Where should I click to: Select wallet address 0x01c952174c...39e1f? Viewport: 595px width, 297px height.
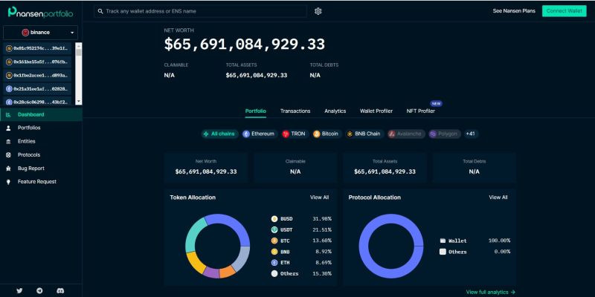click(x=37, y=48)
